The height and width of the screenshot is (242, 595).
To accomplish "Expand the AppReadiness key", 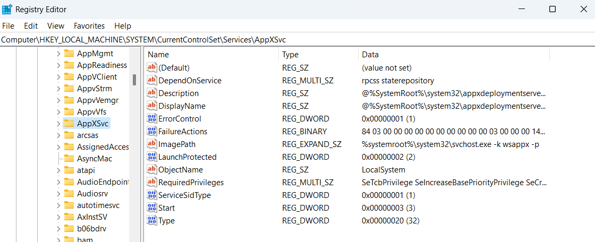I will [x=58, y=65].
